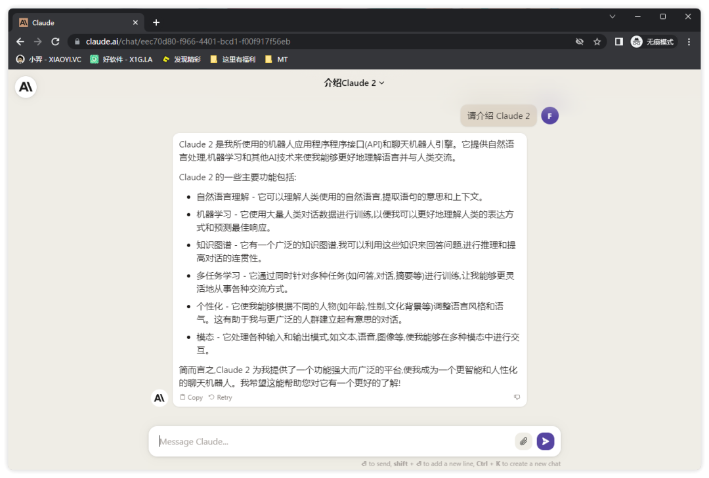
Task: Retry generating the response
Action: pyautogui.click(x=220, y=397)
